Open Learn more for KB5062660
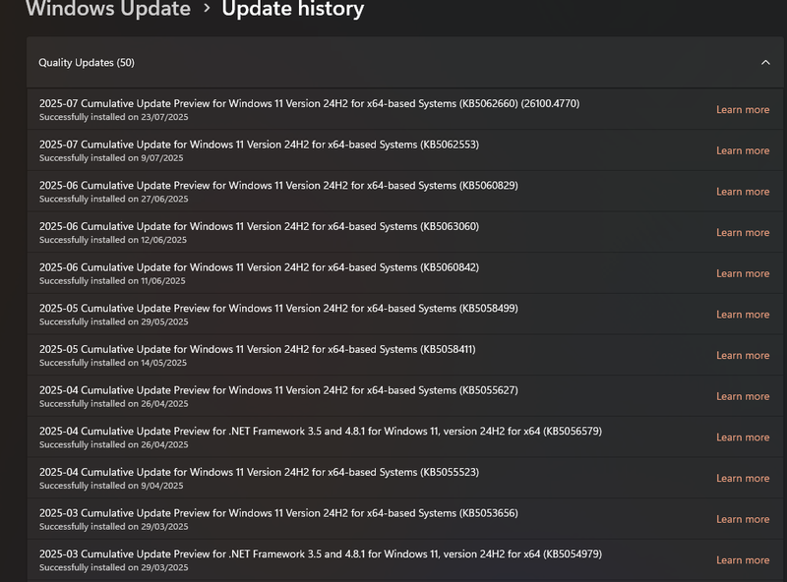Viewport: 787px width, 582px height. 743,110
